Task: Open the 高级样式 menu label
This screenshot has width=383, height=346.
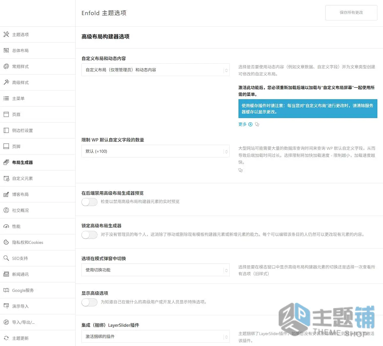Action: [20, 83]
